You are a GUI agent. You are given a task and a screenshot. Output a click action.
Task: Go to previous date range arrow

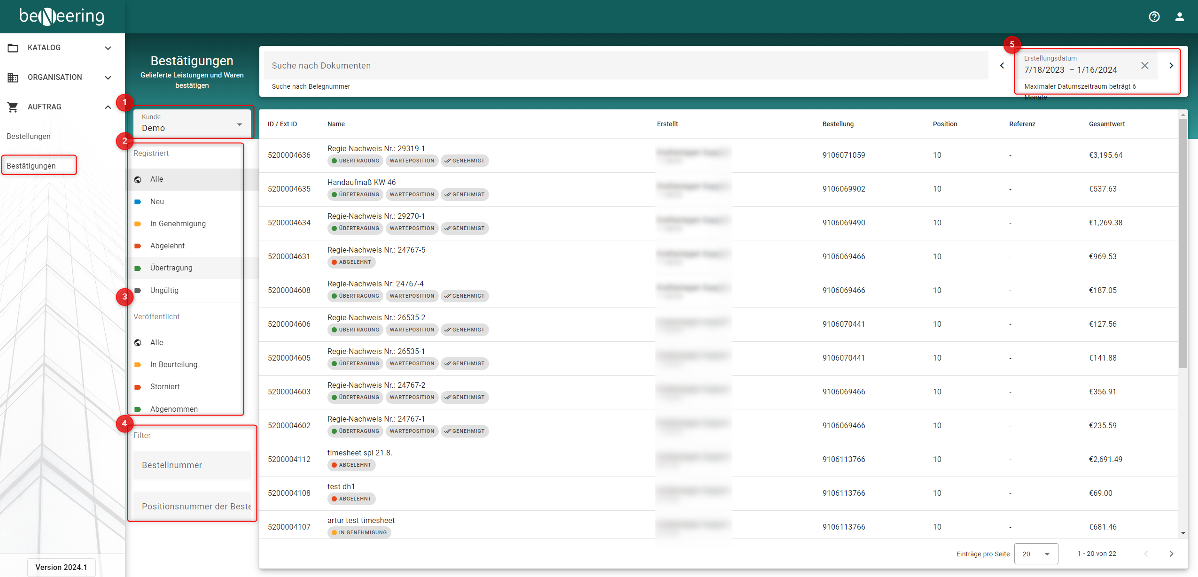[1002, 66]
